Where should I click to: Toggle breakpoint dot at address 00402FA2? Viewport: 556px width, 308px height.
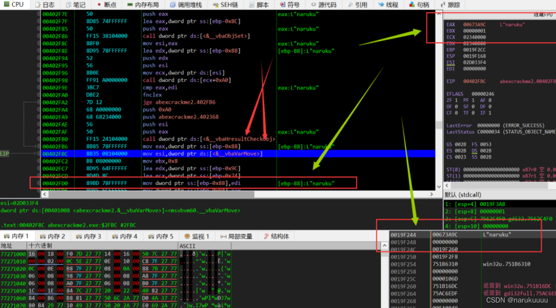(x=39, y=102)
